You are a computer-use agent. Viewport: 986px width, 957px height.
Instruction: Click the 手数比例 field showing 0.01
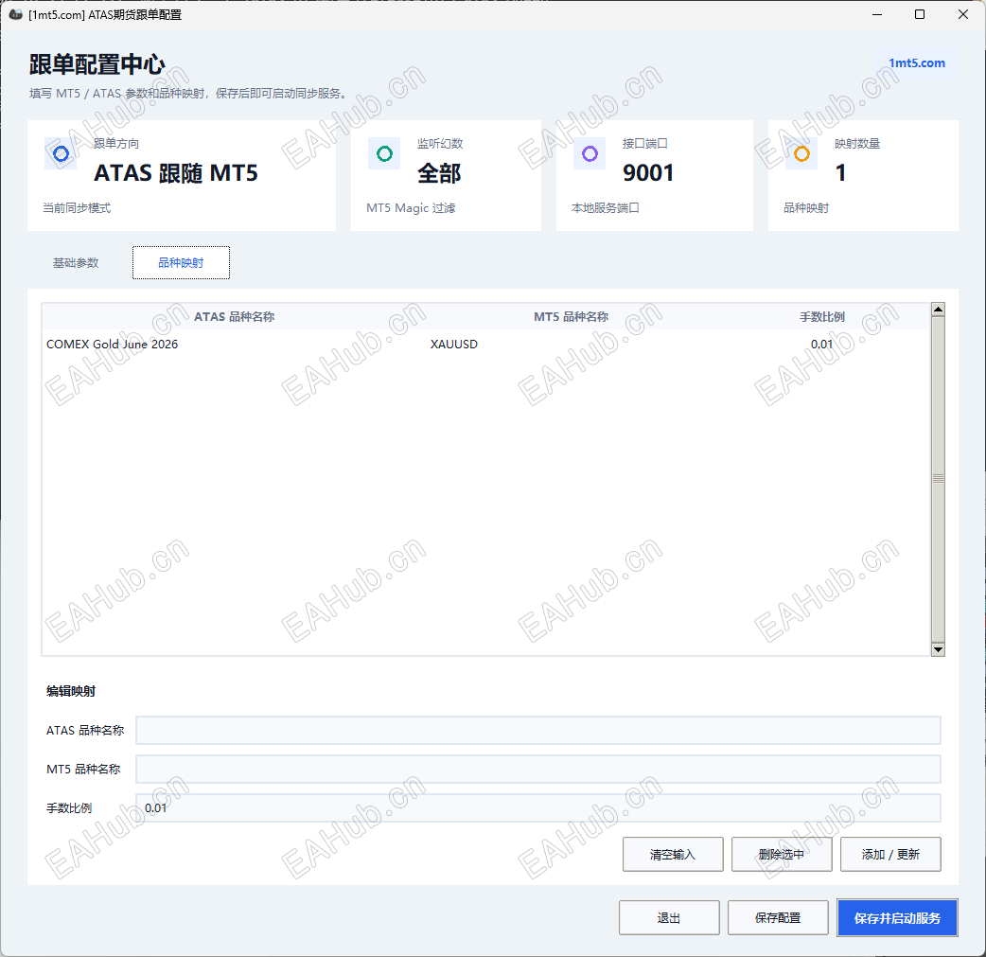pos(538,807)
